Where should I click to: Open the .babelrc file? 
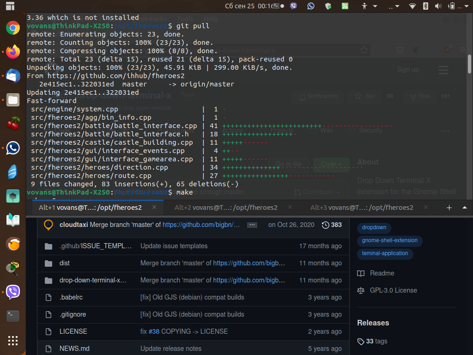point(71,297)
